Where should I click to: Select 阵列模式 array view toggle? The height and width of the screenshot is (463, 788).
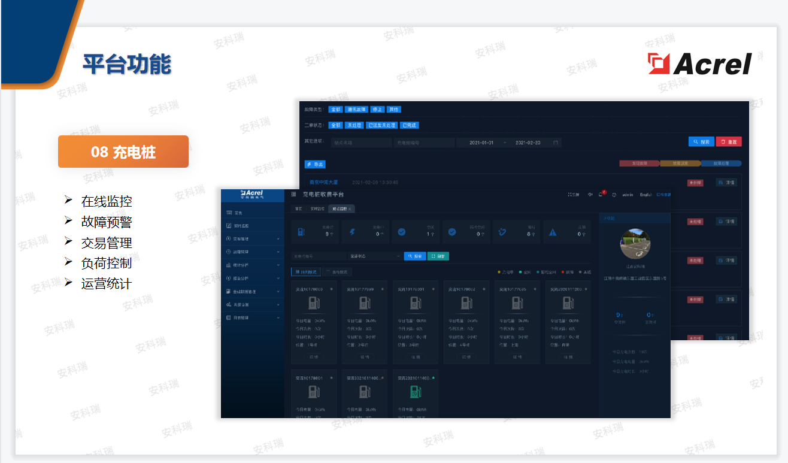coord(305,272)
